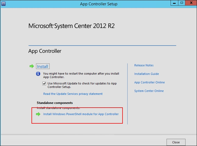Open the Release Notes link

point(144,65)
